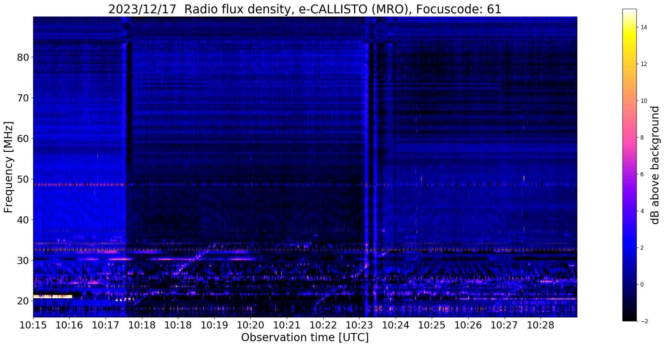Image resolution: width=665 pixels, height=347 pixels.
Task: Click the bright yellow-white burst near 21 MHz
Action: click(x=53, y=297)
